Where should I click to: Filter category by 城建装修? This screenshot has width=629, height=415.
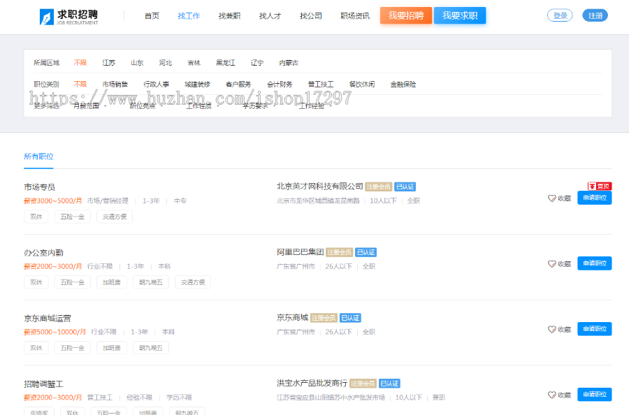tap(197, 85)
